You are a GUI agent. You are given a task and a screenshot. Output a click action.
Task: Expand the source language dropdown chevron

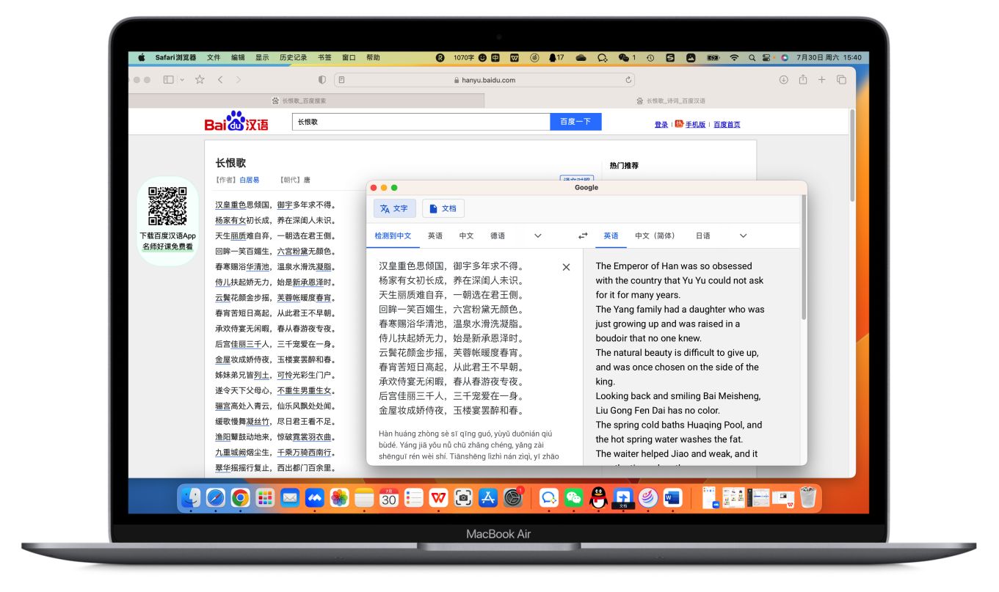point(537,235)
